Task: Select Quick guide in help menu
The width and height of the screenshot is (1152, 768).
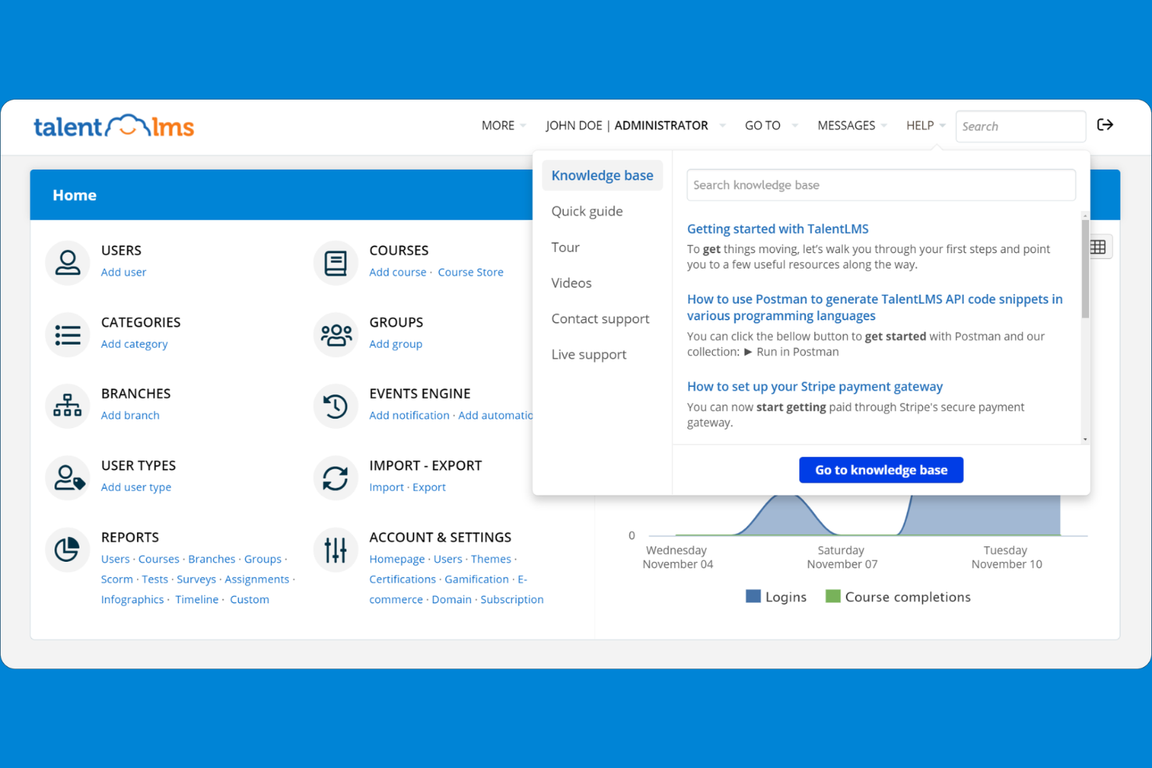Action: 587,211
